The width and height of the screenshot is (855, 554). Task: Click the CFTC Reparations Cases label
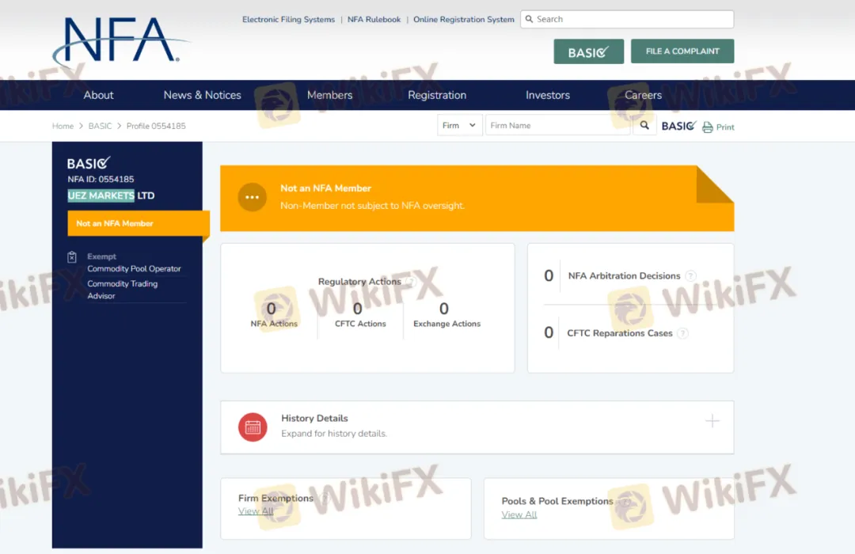619,333
